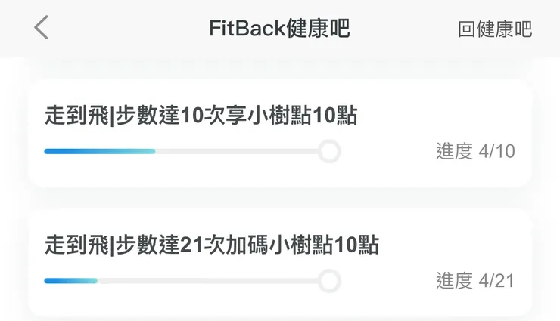560x321 pixels.
Task: Tap end circle of the 4/21 progress bar
Action: (x=328, y=281)
